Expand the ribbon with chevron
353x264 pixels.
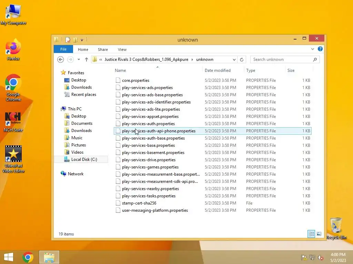(312, 49)
